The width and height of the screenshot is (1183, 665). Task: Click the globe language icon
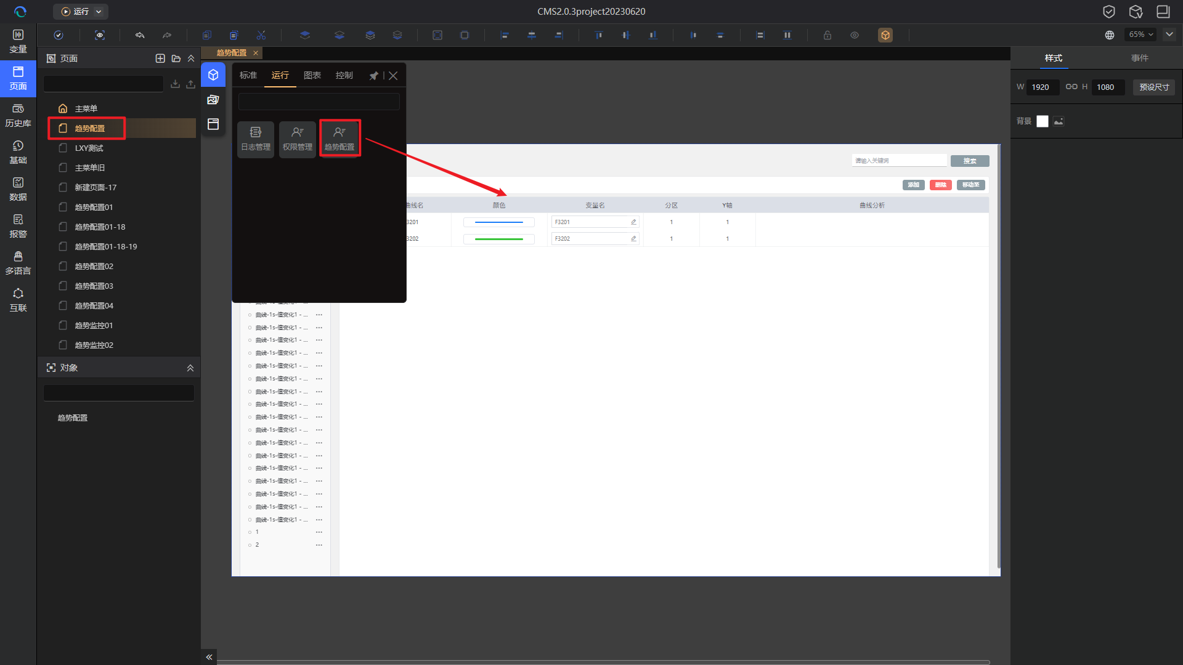point(1110,35)
